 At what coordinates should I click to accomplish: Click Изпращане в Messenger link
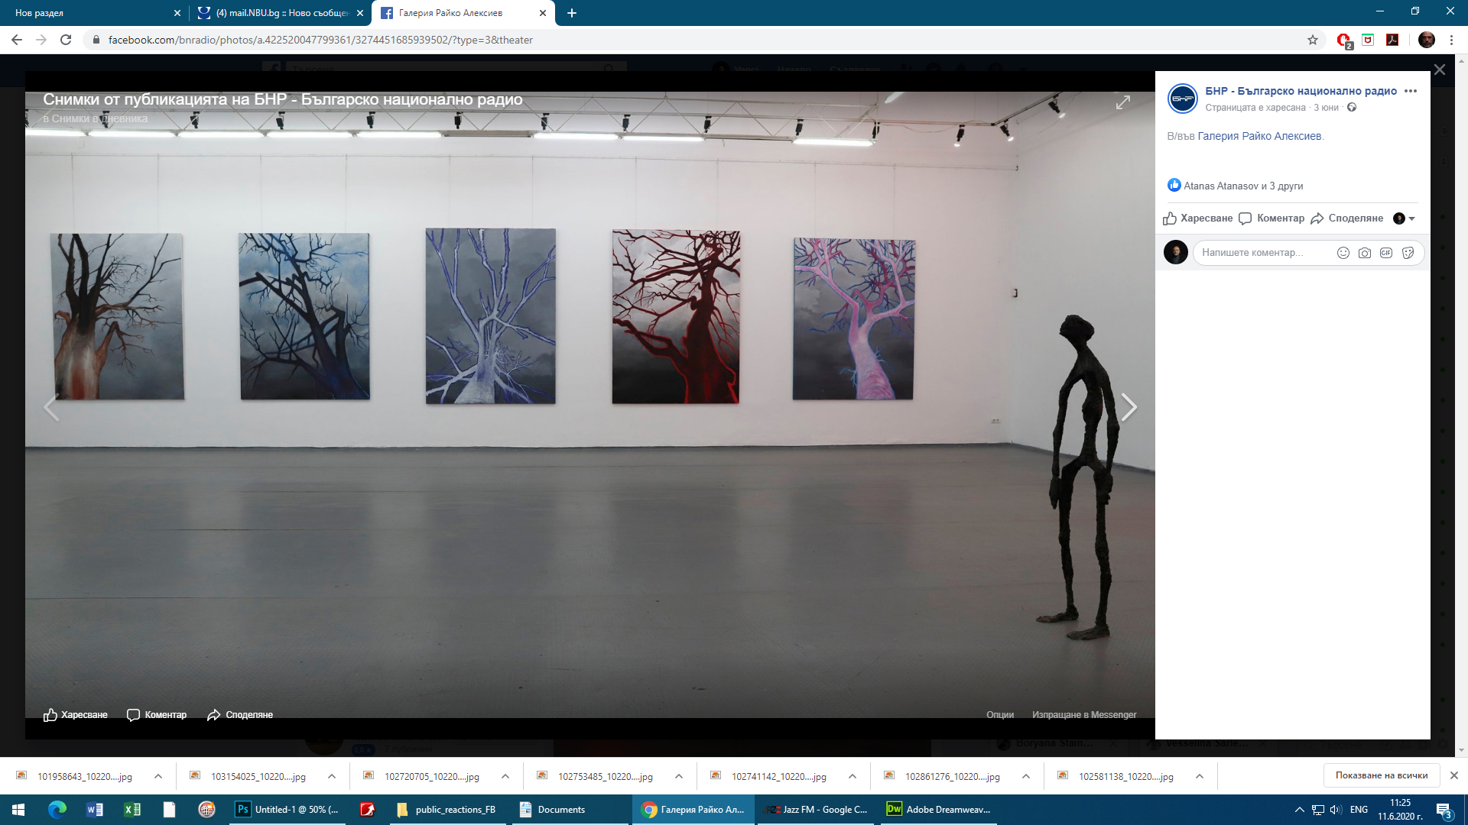coord(1084,715)
